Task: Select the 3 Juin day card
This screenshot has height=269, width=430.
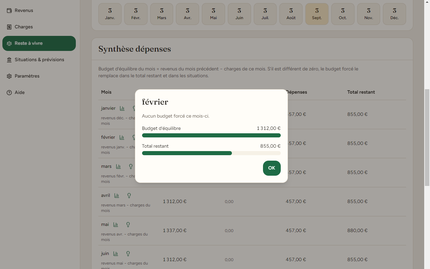Action: 239,14
